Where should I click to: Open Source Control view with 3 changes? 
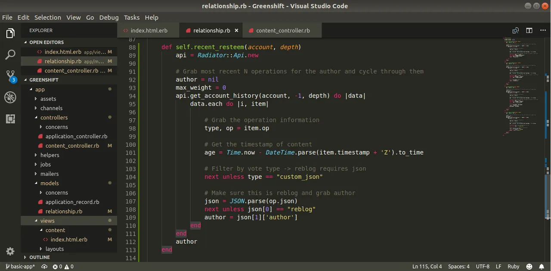tap(11, 77)
